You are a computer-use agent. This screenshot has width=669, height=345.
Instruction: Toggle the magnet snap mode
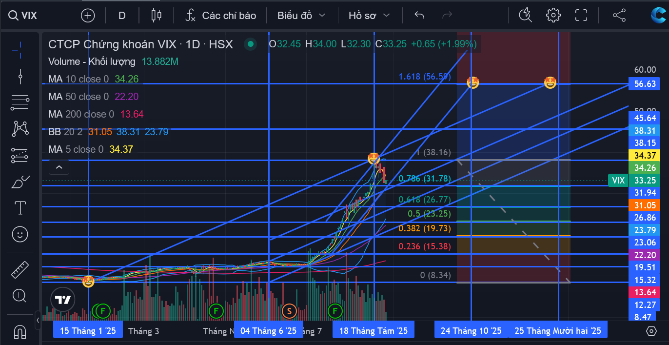(x=20, y=332)
